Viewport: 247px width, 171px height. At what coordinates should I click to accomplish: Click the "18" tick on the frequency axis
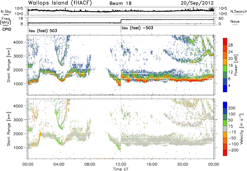click(20, 19)
